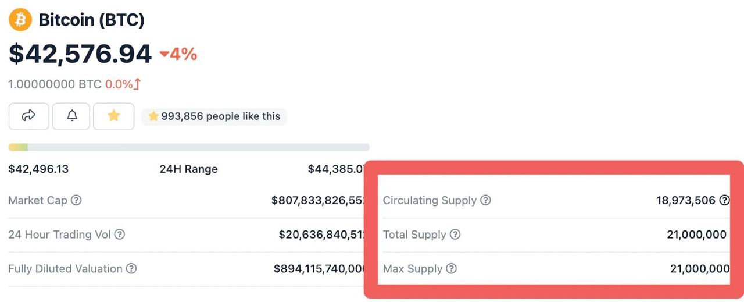The height and width of the screenshot is (302, 744).
Task: Click the Total Supply help icon
Action: pos(455,235)
